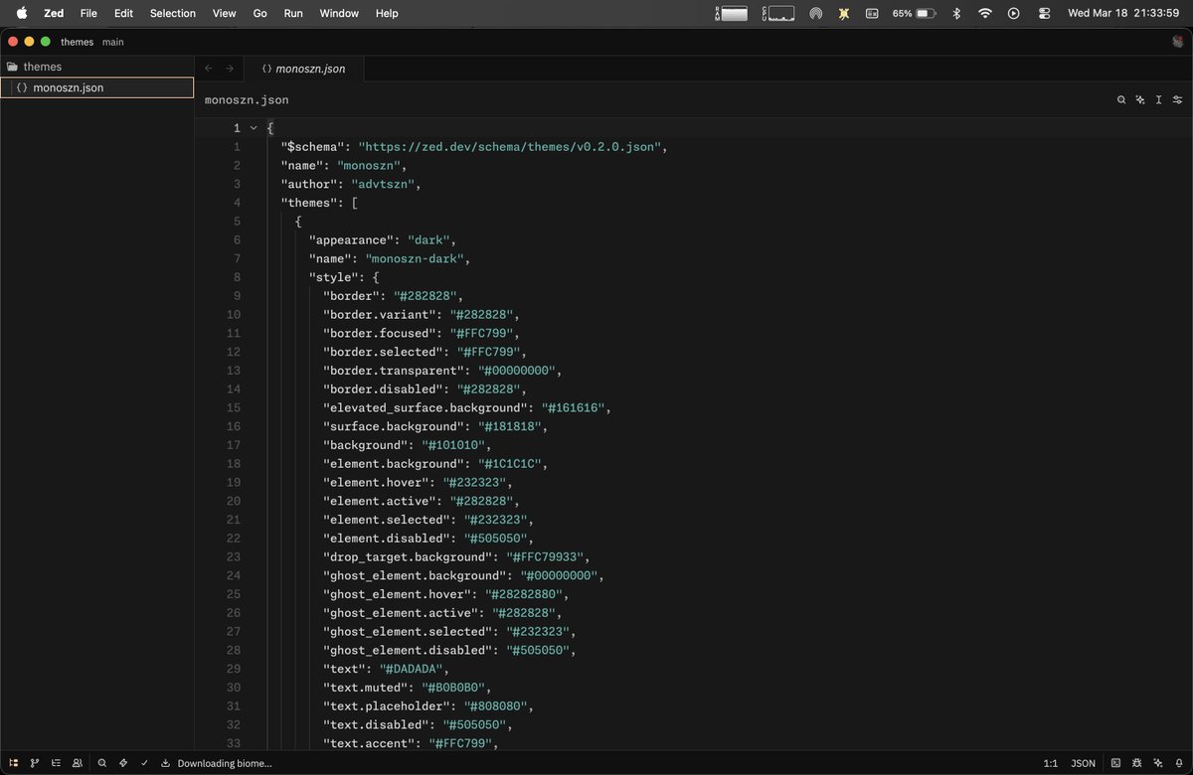
Task: Open macOS Control Center icon
Action: [1044, 13]
